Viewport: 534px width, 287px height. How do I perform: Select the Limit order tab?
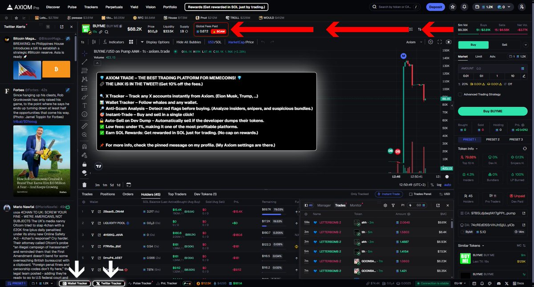478,57
